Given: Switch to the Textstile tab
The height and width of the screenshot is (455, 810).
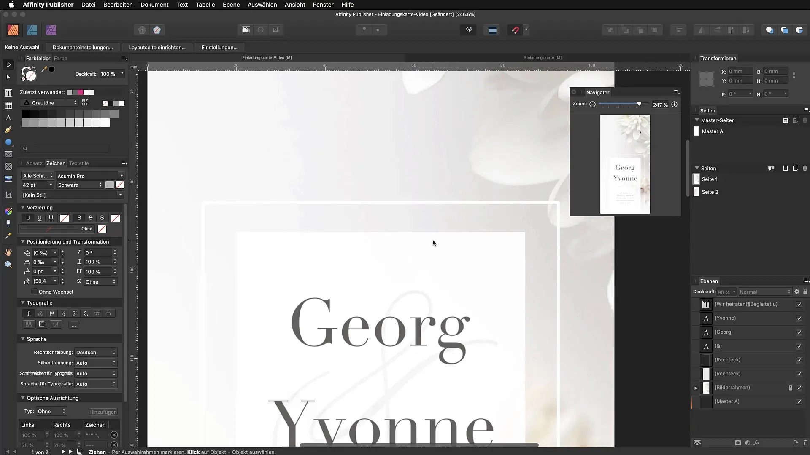Looking at the screenshot, I should coord(79,163).
